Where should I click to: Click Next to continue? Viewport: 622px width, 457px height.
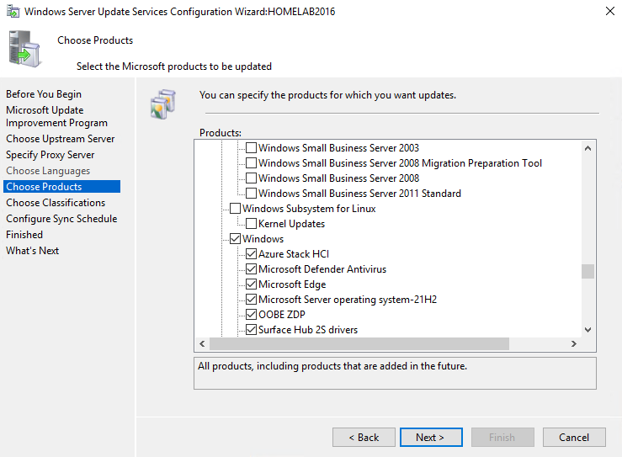click(x=431, y=437)
